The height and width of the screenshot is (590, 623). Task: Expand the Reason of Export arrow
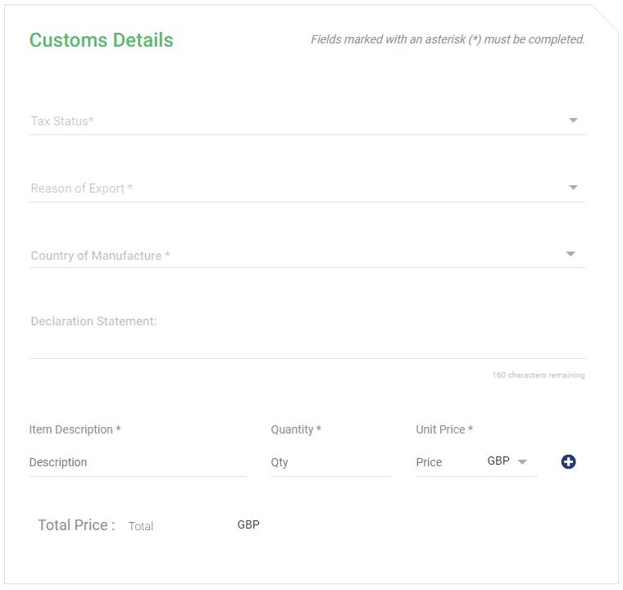[573, 187]
